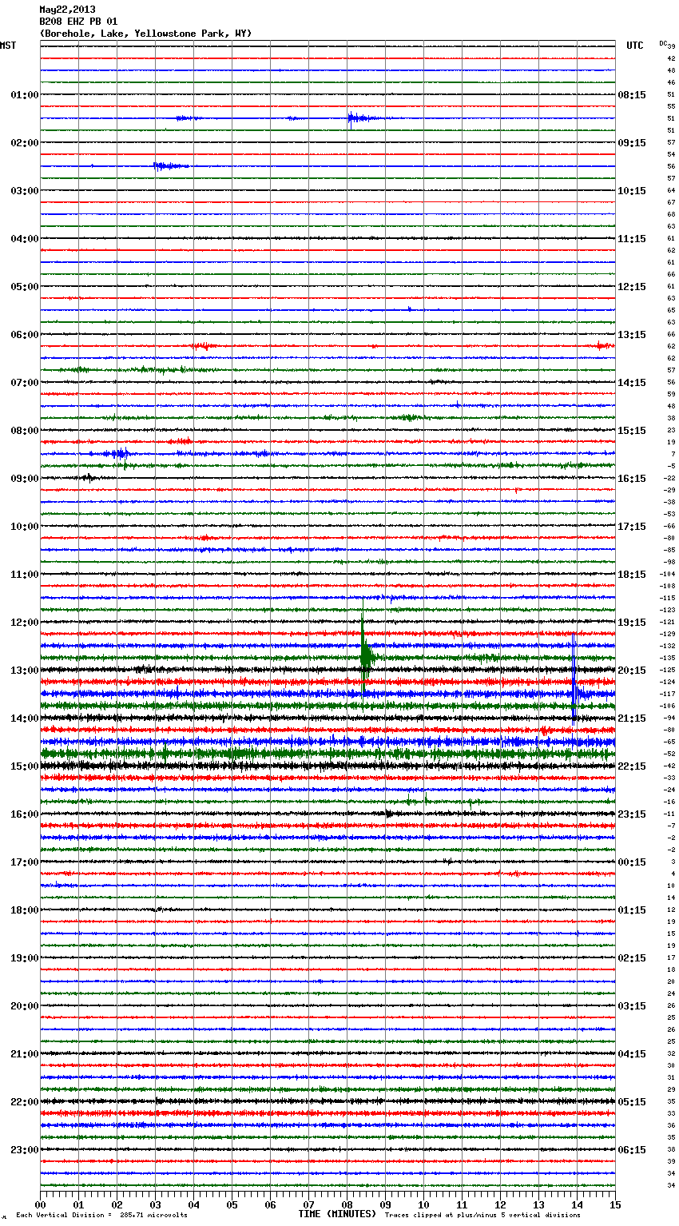This screenshot has height=1226, width=679.
Task: Click the 06:15 UTC time label
Action: tap(632, 1150)
